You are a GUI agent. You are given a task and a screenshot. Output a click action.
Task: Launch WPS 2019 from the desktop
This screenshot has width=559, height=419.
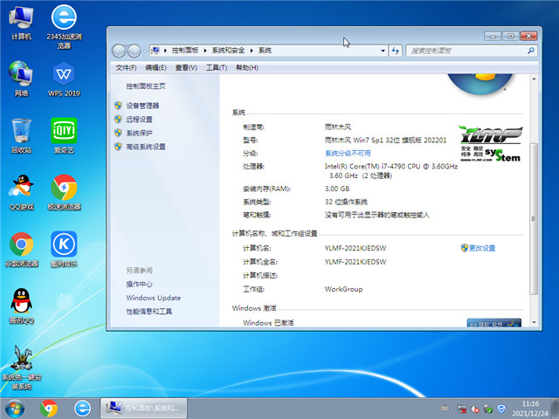(x=64, y=79)
